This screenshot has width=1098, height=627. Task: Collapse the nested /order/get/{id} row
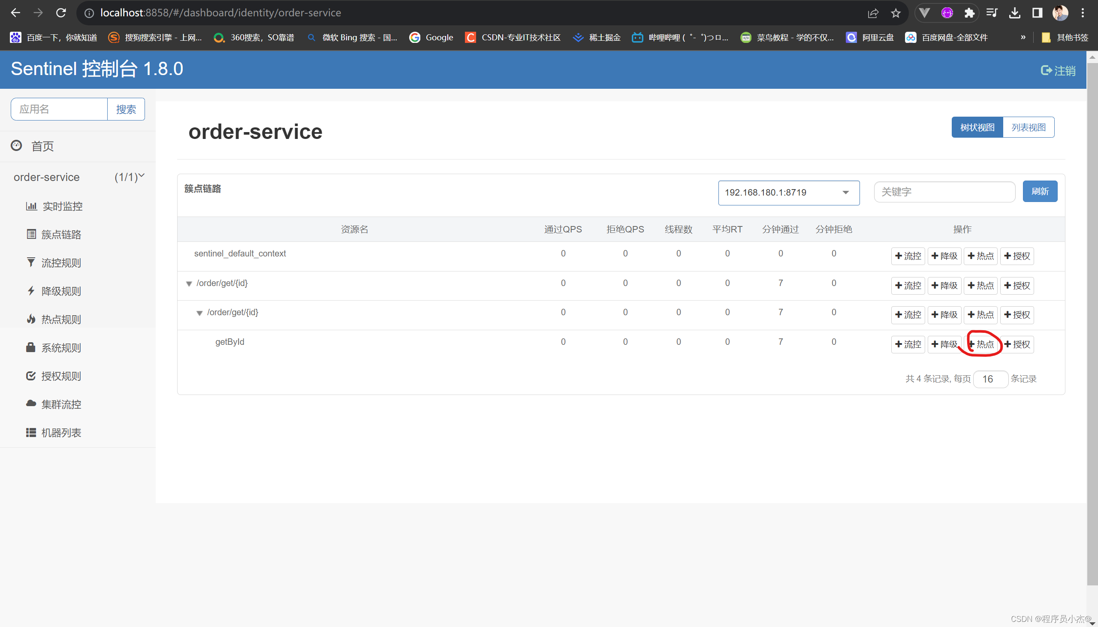(199, 313)
